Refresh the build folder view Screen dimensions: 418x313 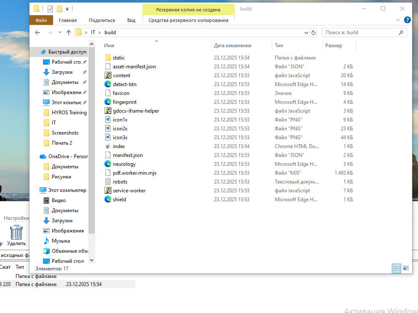313,32
